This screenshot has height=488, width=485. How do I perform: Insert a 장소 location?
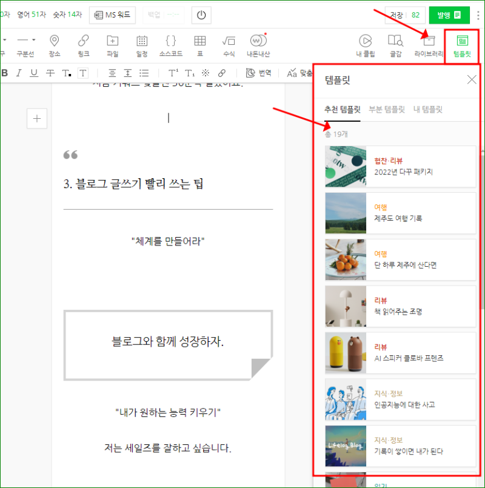55,45
